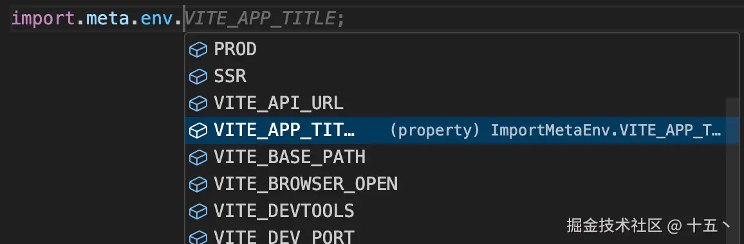Click the property icon beside VITE_BASE_PATH
This screenshot has width=744, height=244.
(198, 157)
